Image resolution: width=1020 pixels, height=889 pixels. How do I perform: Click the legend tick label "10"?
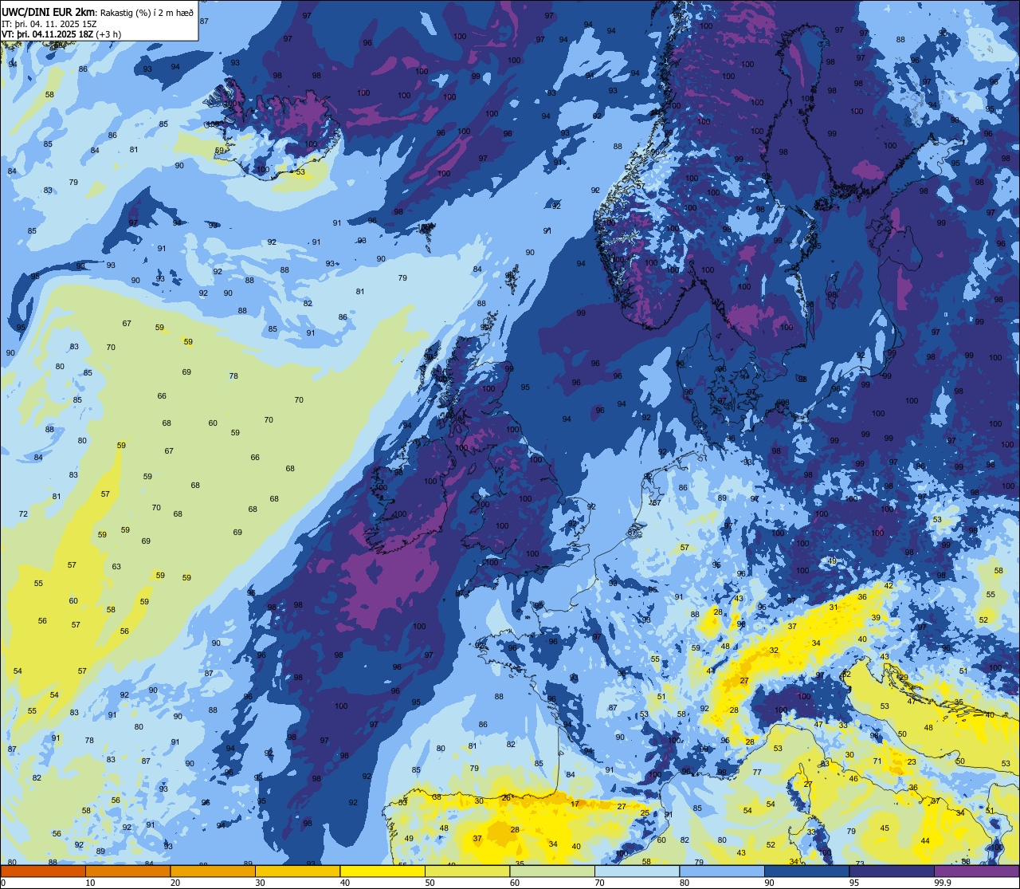(x=90, y=883)
